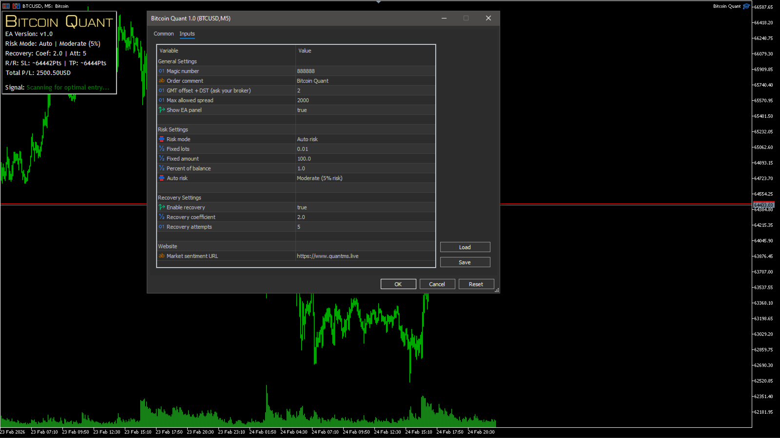Click the Magic number integer type icon
The width and height of the screenshot is (780, 438).
tap(161, 71)
